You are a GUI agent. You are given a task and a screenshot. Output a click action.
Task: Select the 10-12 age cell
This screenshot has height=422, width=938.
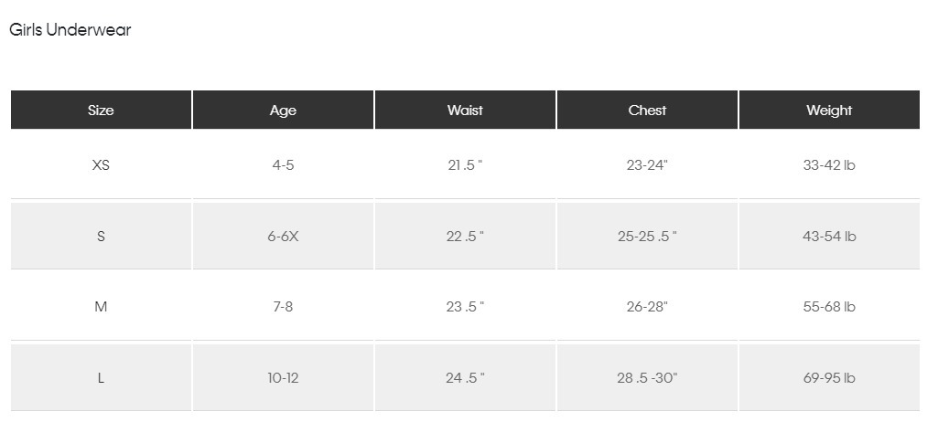283,378
